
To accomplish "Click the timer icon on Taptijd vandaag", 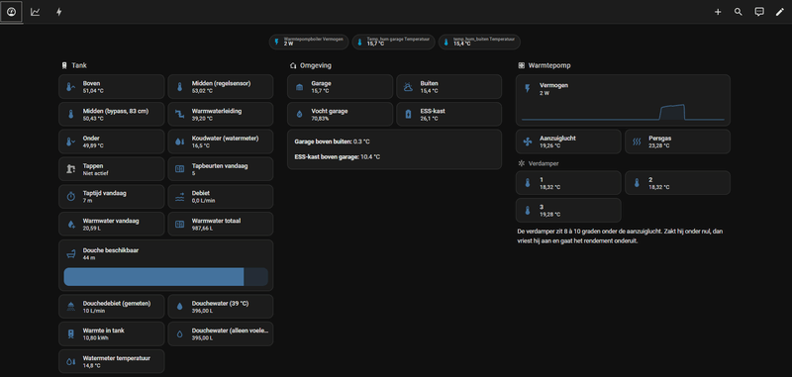I will [x=70, y=196].
